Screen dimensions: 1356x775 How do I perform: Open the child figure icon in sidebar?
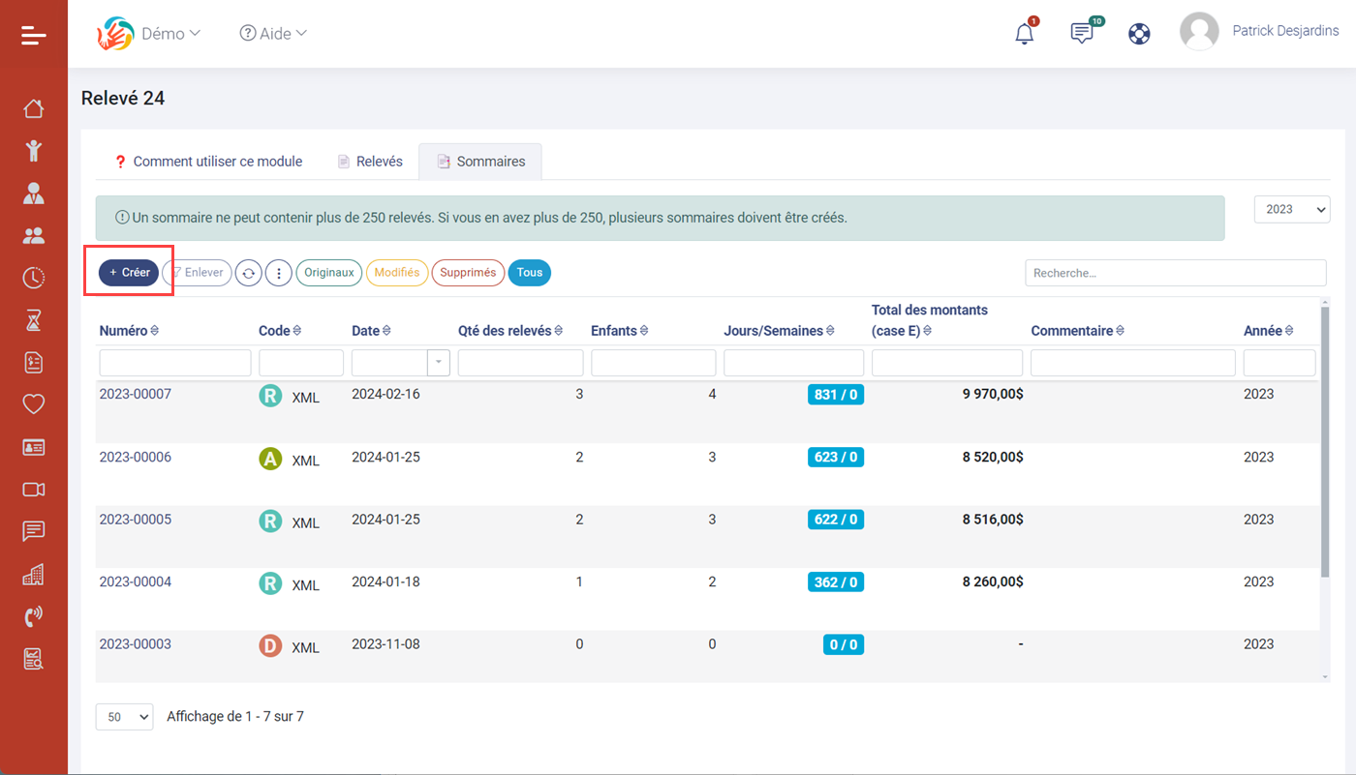34,150
